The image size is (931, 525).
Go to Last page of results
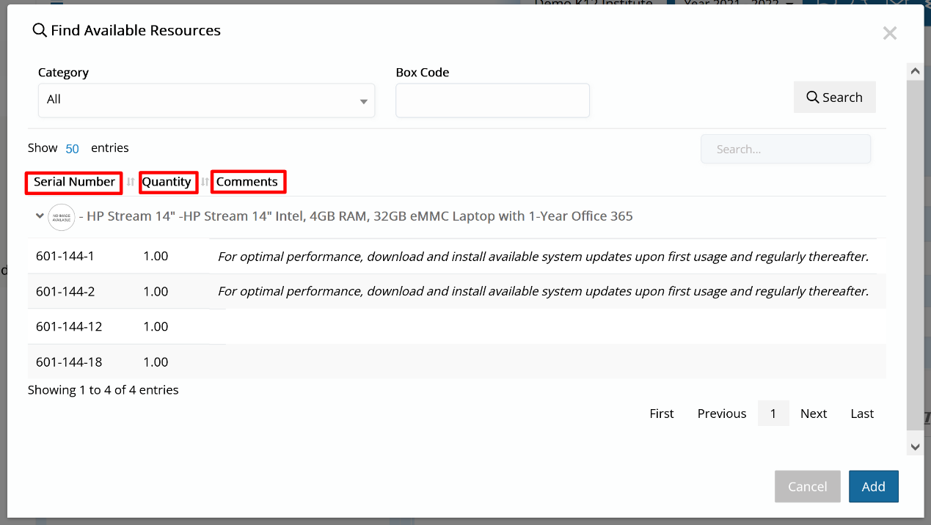click(862, 414)
